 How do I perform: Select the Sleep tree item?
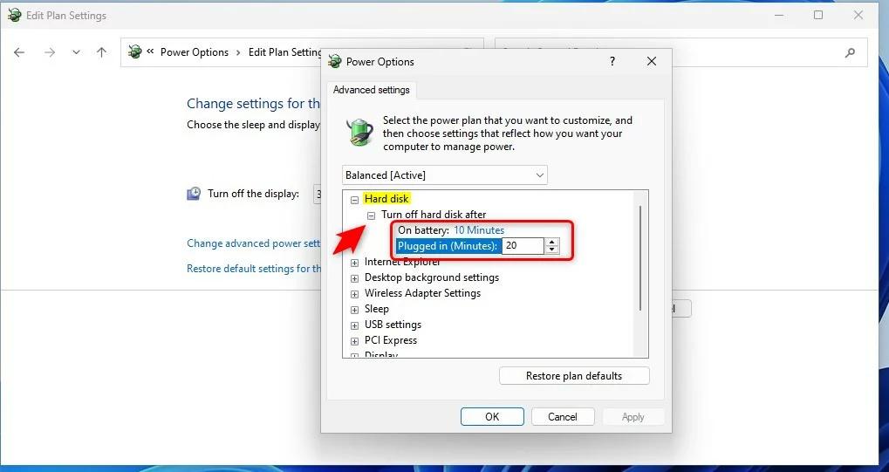(x=377, y=309)
